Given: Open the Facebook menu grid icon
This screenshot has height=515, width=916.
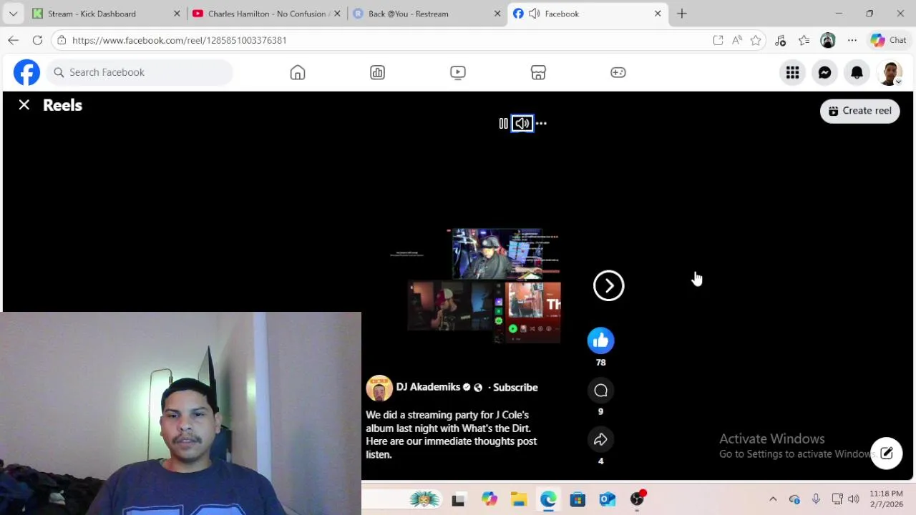Looking at the screenshot, I should (x=793, y=72).
